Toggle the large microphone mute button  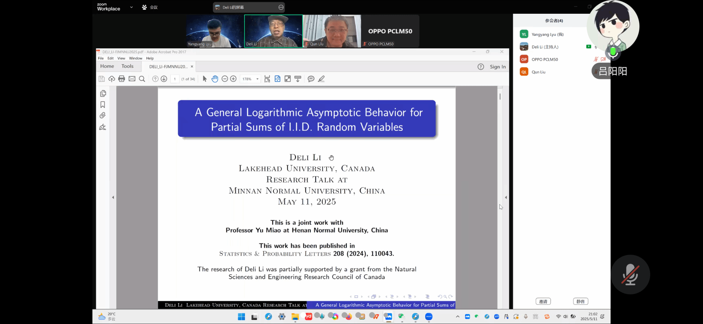click(630, 274)
